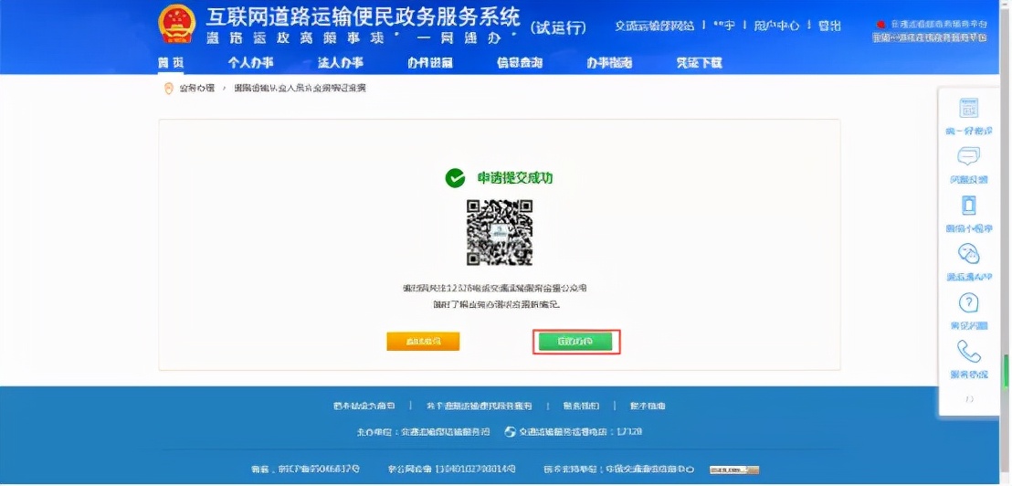Open the 办件进度 navigation tab

pos(430,63)
